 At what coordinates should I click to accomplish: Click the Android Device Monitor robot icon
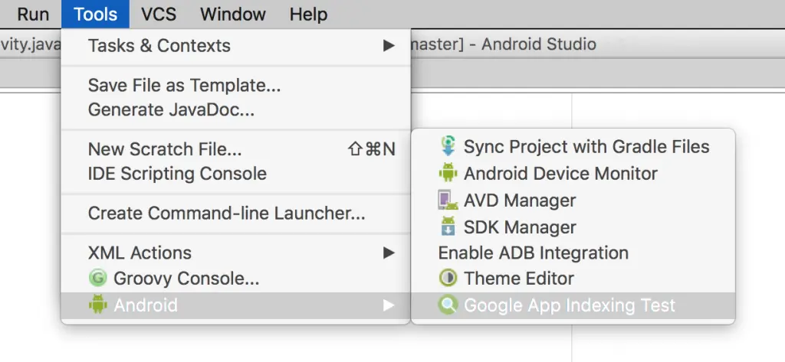pyautogui.click(x=448, y=173)
